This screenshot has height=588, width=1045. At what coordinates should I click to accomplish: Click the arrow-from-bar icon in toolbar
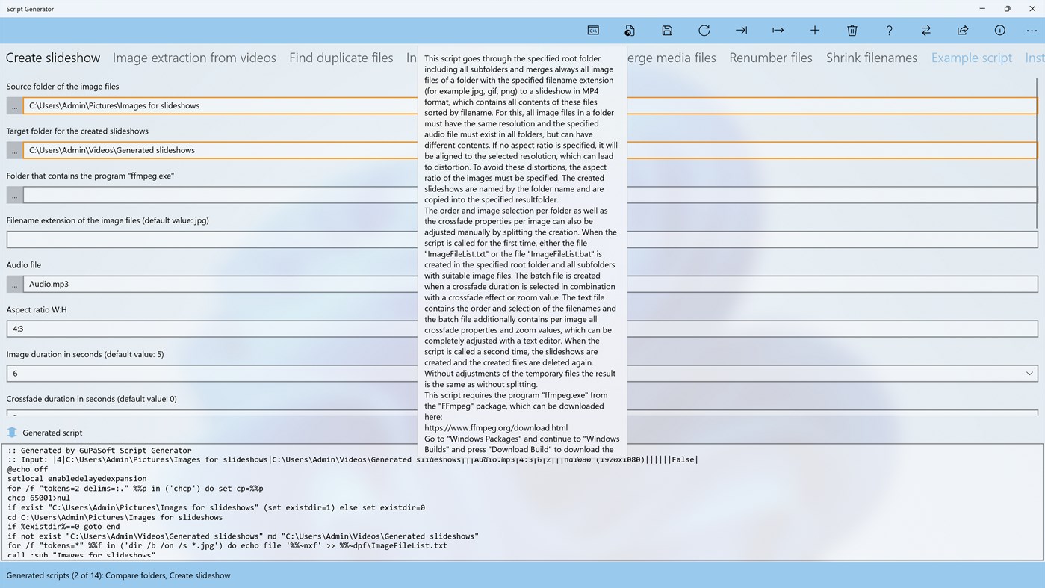point(778,31)
